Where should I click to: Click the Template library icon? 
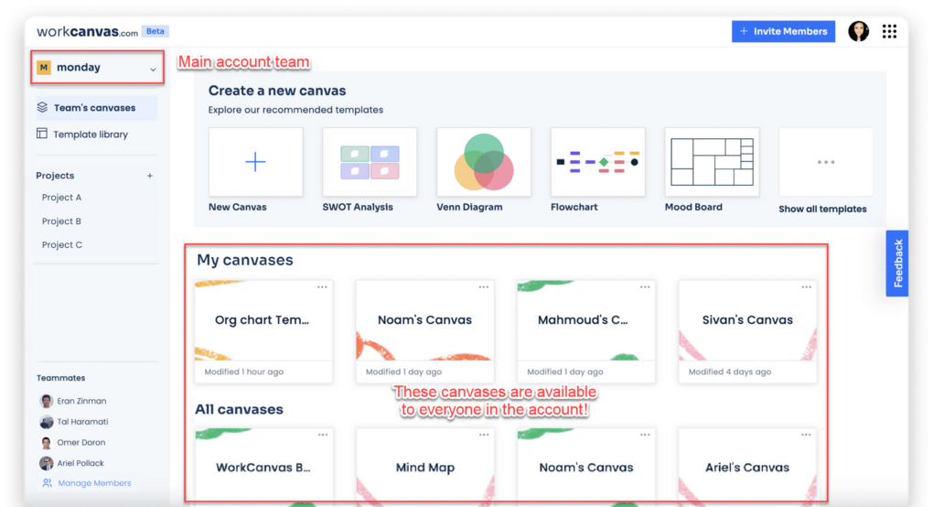(x=42, y=134)
